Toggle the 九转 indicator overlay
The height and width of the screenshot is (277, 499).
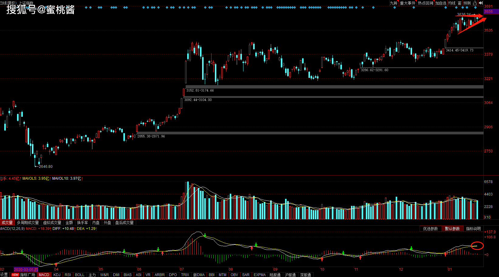point(394,3)
